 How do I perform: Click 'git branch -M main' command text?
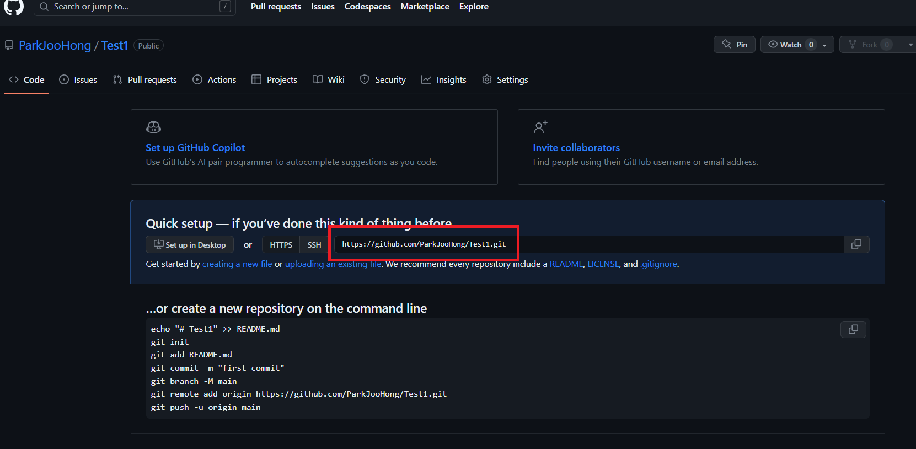tap(194, 381)
